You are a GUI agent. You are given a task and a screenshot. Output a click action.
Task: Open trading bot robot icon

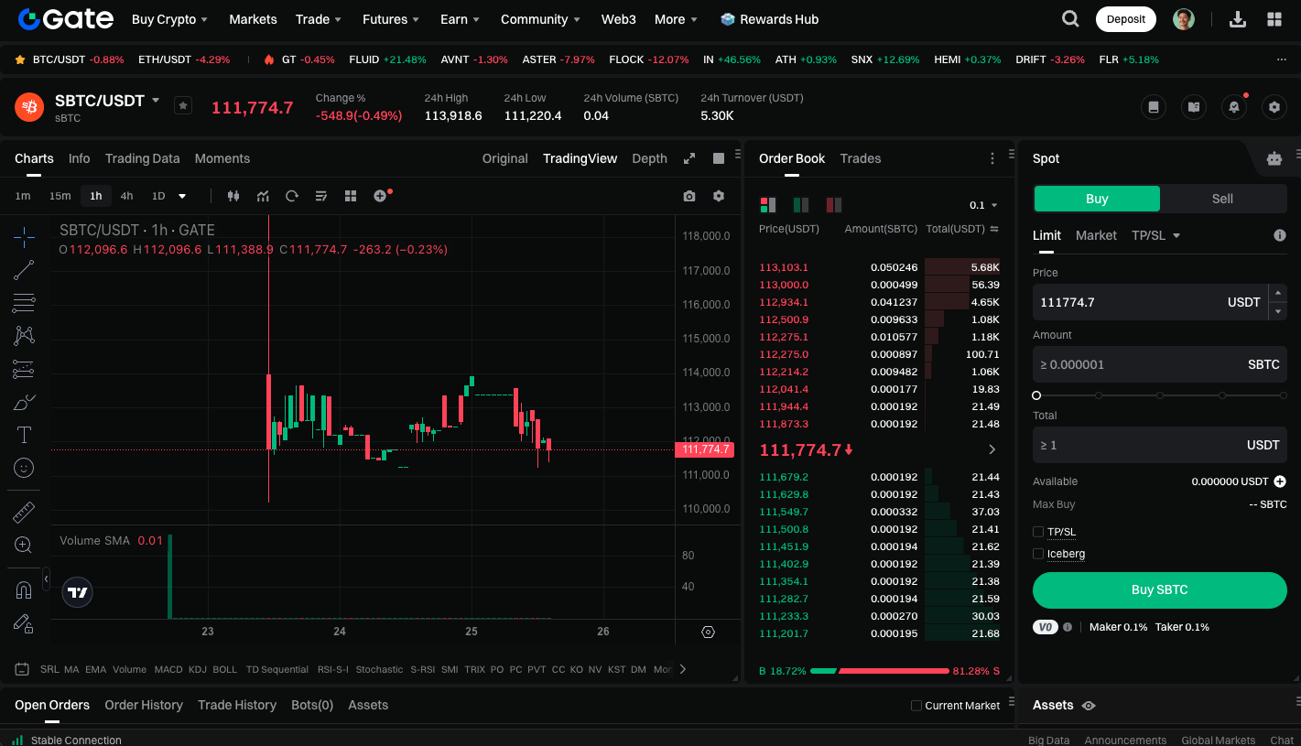pos(1274,158)
